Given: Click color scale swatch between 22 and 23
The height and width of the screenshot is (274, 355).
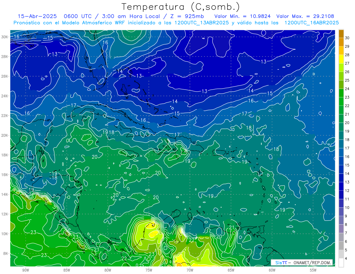Looking at the screenshot, I should point(341,101).
